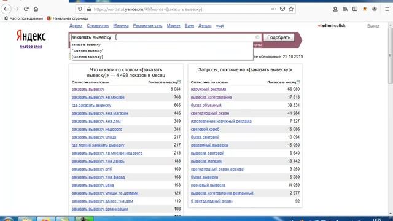Click the address bar URL
This screenshot has height=221, width=393.
click(148, 9)
